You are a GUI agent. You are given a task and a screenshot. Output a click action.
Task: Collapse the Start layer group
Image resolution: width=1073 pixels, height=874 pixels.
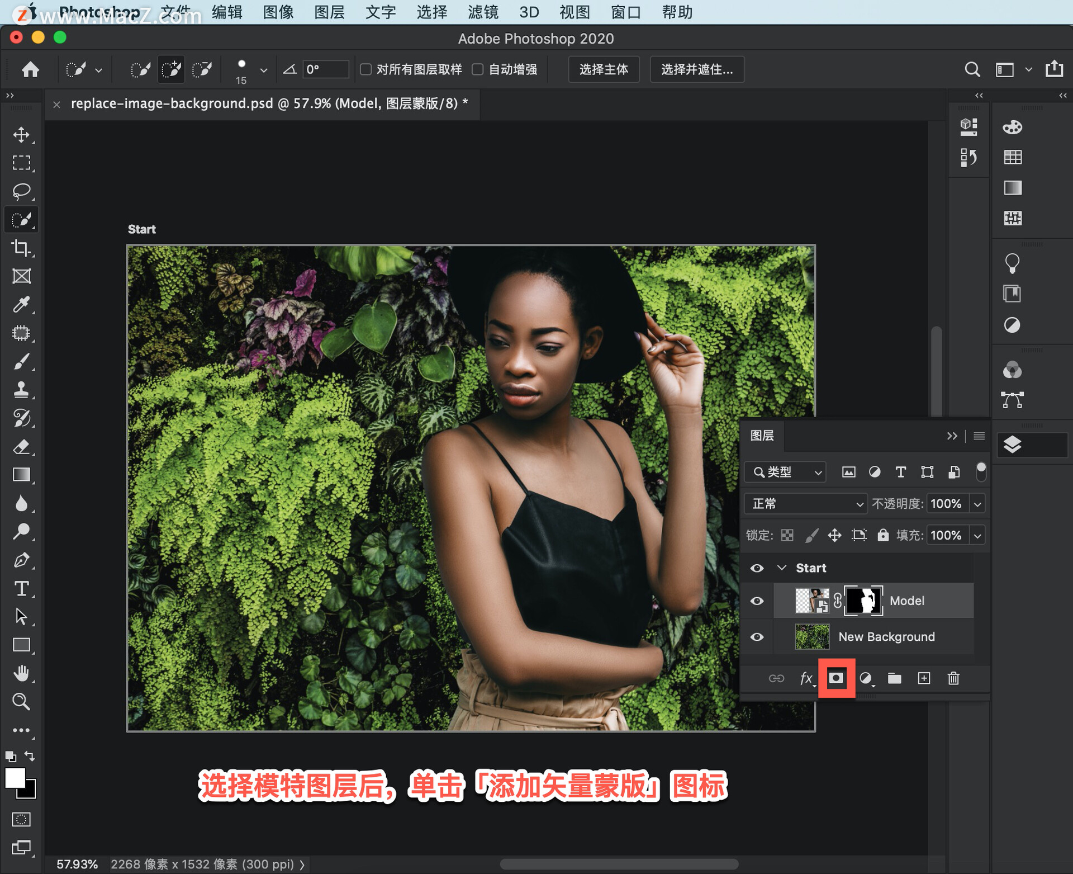(x=782, y=568)
